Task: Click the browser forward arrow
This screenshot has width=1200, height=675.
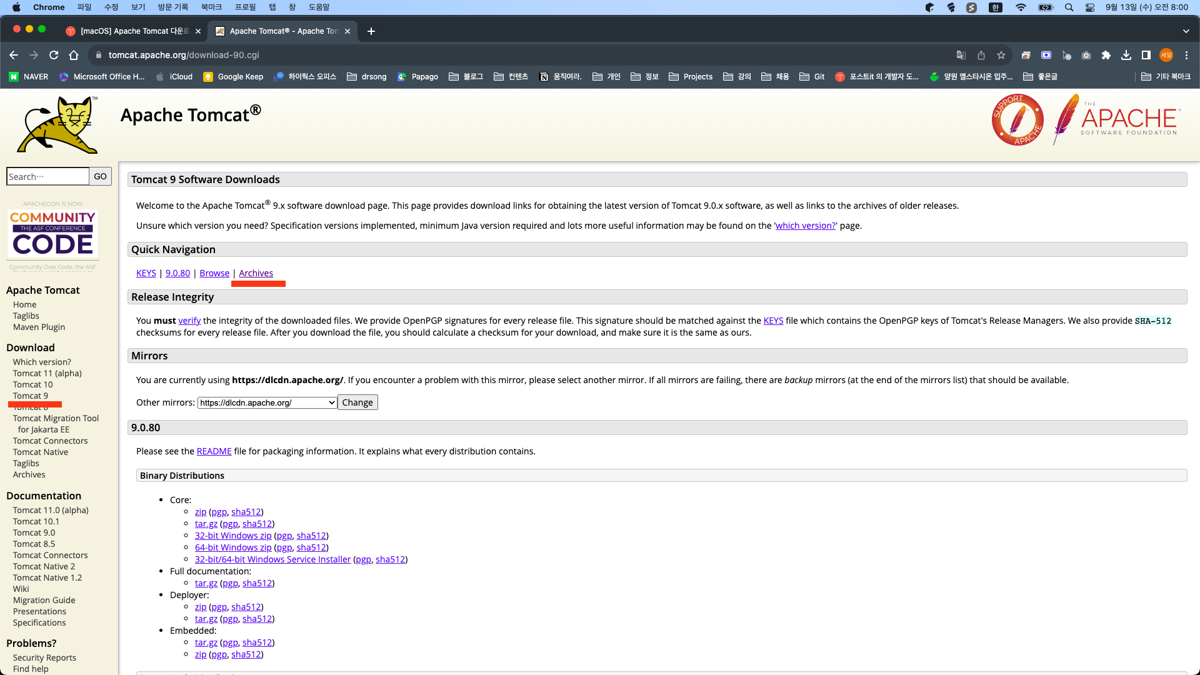Action: pyautogui.click(x=34, y=55)
